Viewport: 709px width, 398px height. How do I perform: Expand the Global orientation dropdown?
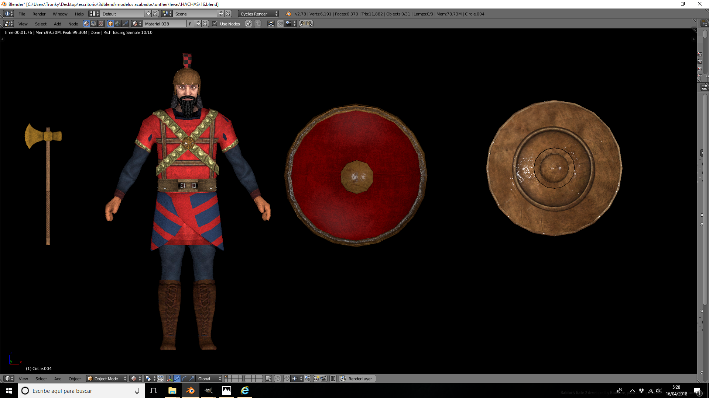coord(209,378)
